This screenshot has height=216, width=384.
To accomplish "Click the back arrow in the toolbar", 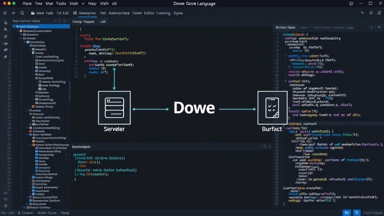I will click(14, 13).
